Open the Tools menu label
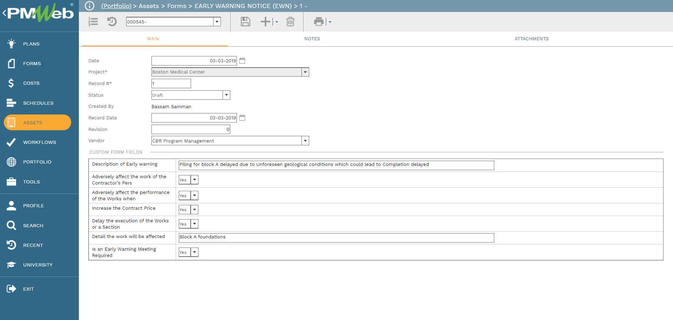The width and height of the screenshot is (673, 320). 32,182
